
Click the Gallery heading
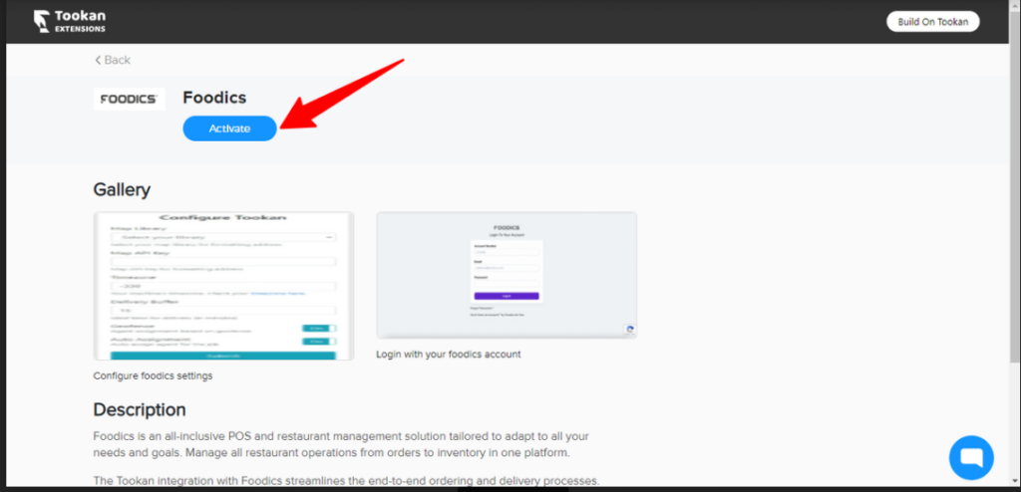tap(122, 190)
